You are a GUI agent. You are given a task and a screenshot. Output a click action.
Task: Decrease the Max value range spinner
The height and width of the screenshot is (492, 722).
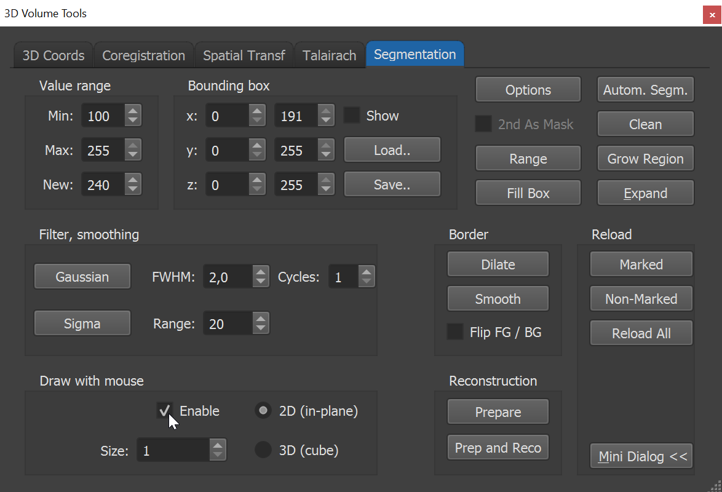click(x=133, y=155)
